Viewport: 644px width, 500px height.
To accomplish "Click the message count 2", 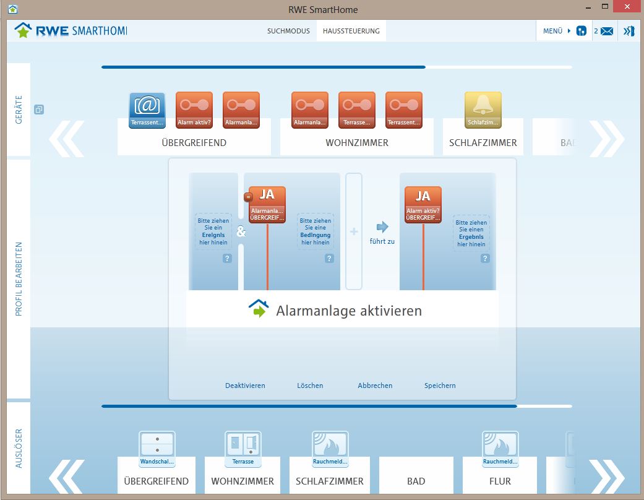I will point(596,31).
